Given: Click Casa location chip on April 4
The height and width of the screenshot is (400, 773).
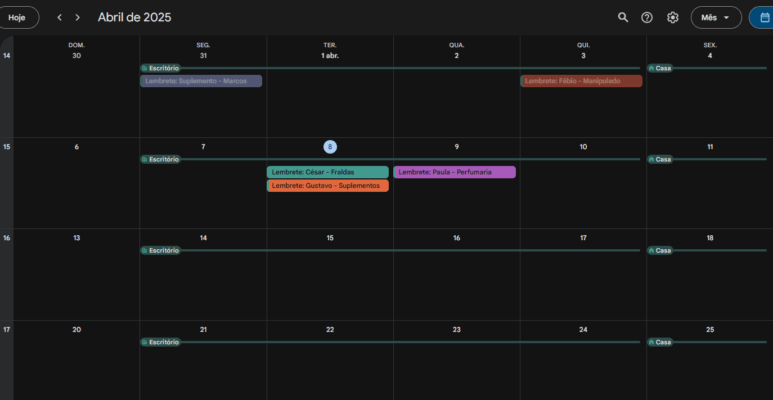Looking at the screenshot, I should click(x=660, y=68).
